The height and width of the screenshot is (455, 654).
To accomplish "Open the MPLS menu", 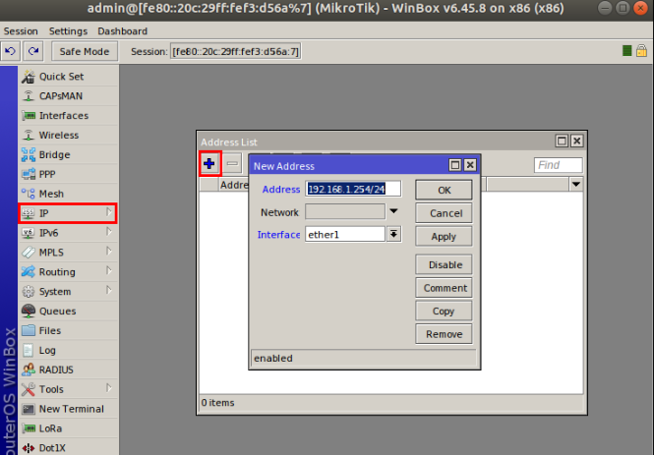I will [x=69, y=253].
